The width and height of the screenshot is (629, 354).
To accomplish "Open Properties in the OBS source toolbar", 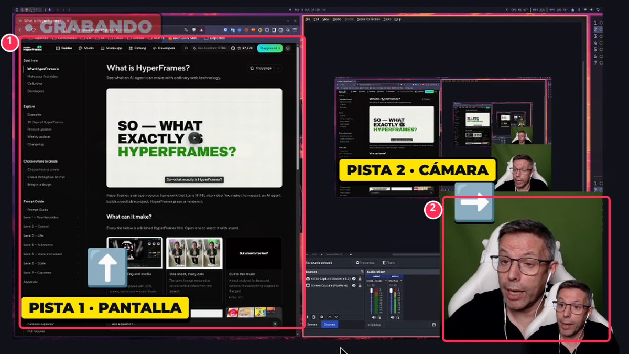I will click(365, 263).
